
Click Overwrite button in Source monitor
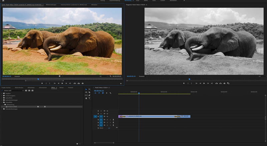point(79,83)
